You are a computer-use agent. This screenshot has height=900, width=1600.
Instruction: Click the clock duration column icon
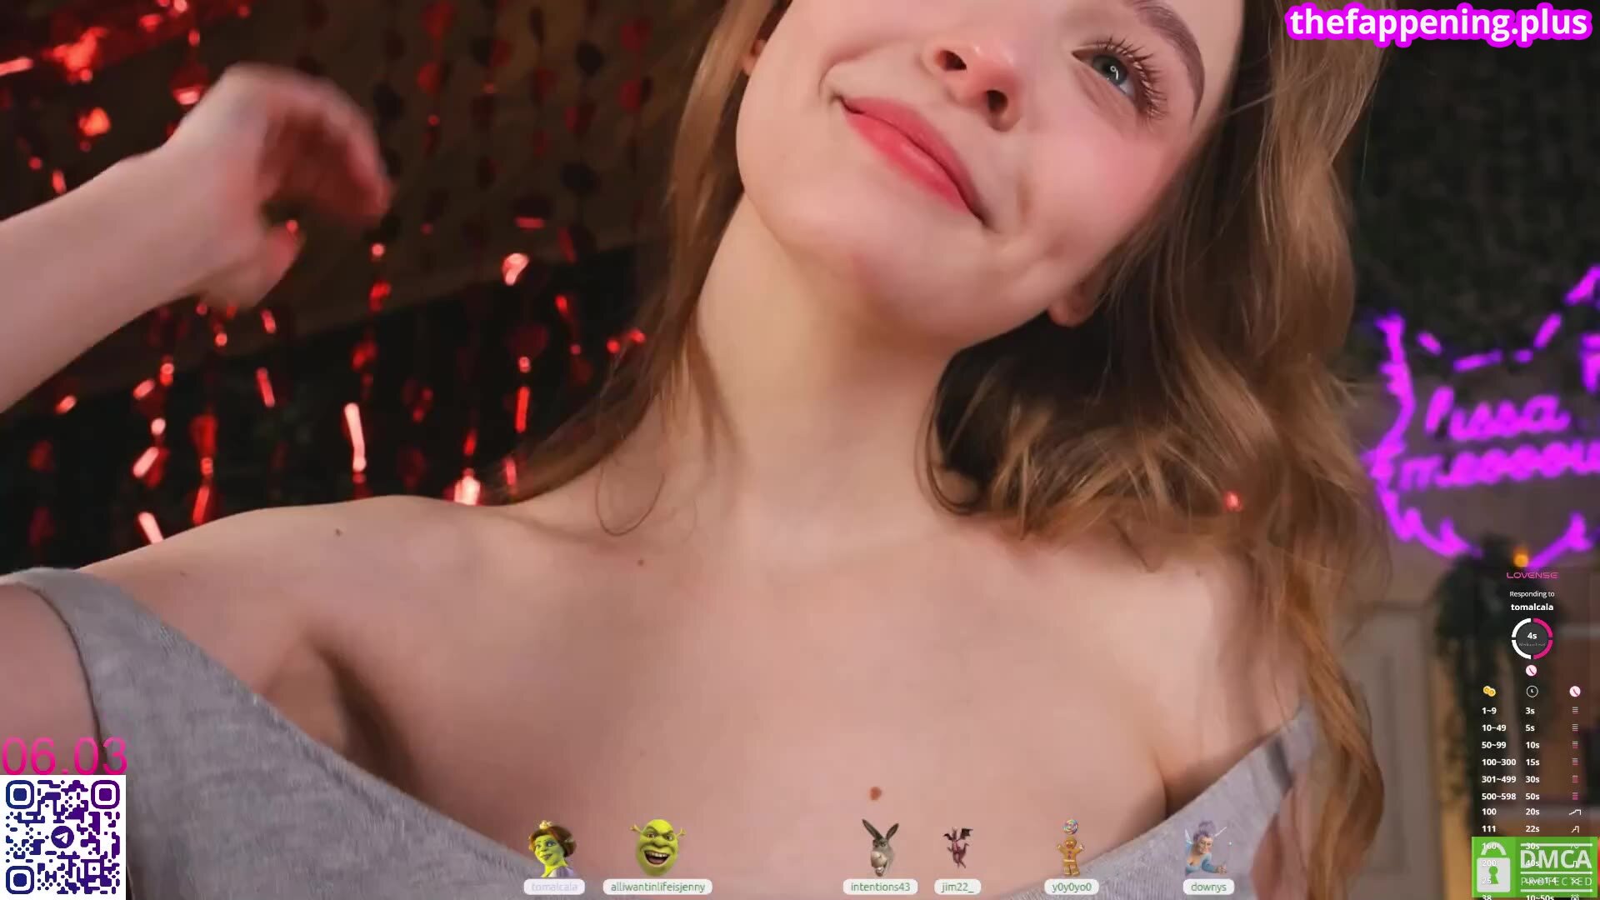[1532, 692]
